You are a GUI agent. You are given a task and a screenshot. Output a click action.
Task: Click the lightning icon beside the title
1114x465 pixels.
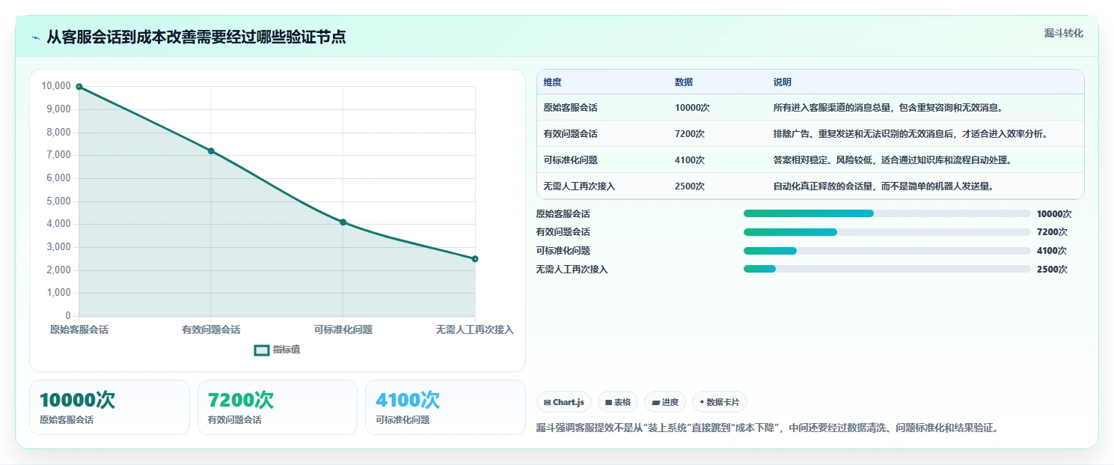click(36, 37)
